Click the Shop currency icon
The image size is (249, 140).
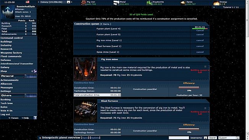click(x=35, y=71)
